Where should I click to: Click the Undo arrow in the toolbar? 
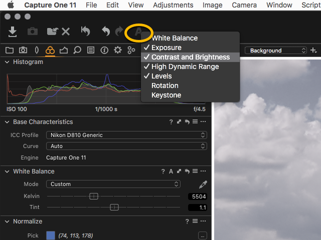(106, 31)
